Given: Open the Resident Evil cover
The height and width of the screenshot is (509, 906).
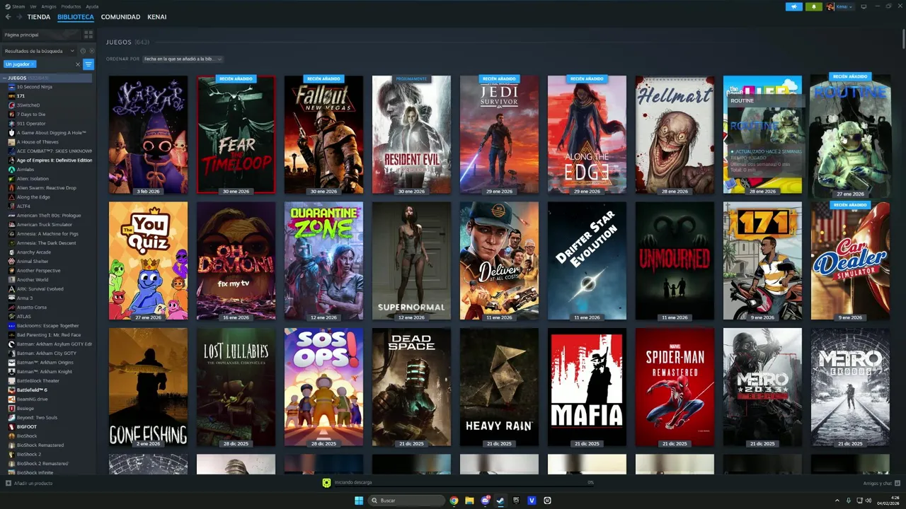Looking at the screenshot, I should pyautogui.click(x=411, y=134).
